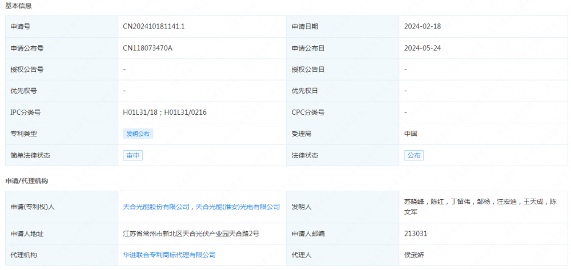Screen dimensions: 571x270
Task: Select agent name 侯武娇
Action: tap(414, 255)
